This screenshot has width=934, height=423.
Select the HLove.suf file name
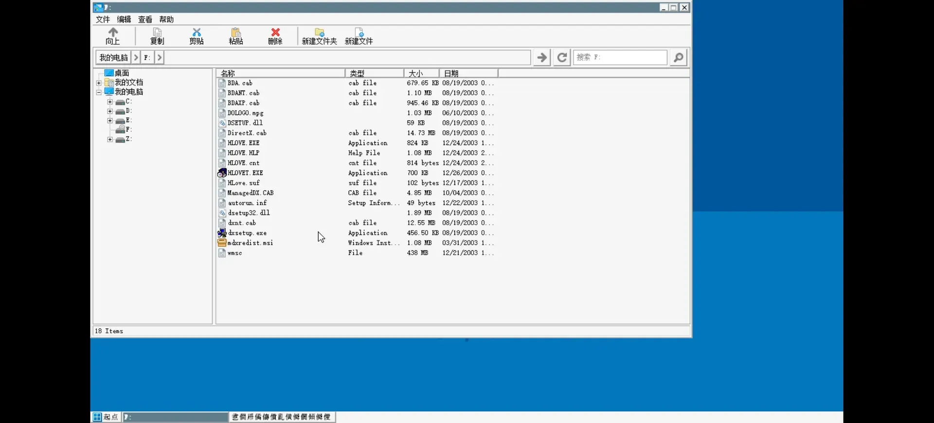click(x=243, y=183)
